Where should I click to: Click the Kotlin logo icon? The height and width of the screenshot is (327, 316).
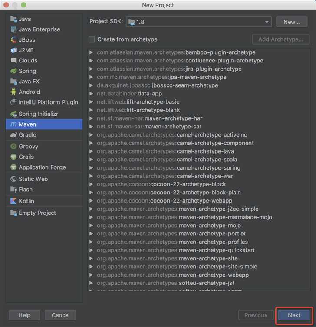point(13,201)
